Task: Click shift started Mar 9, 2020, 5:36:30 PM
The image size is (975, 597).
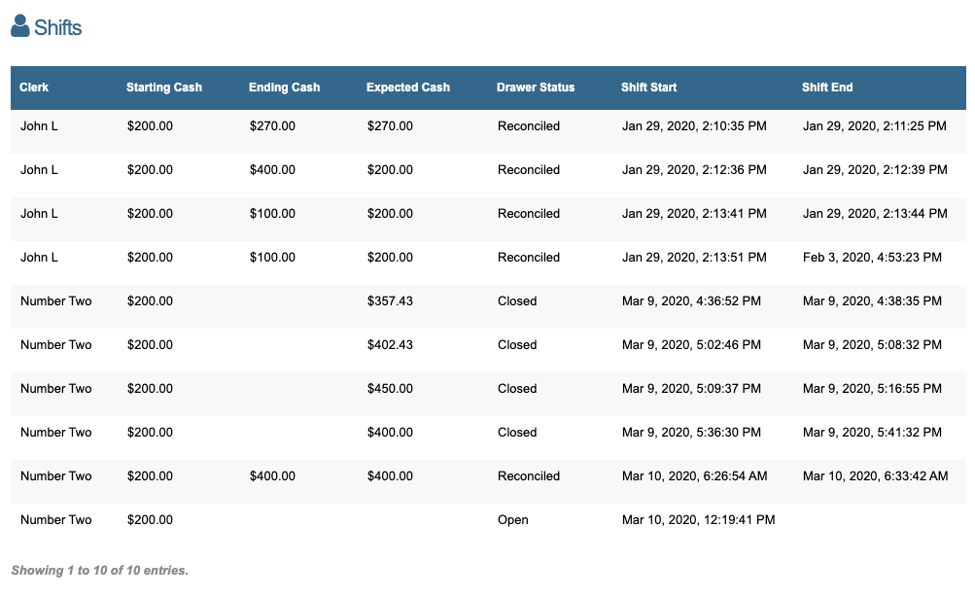Action: [x=691, y=433]
